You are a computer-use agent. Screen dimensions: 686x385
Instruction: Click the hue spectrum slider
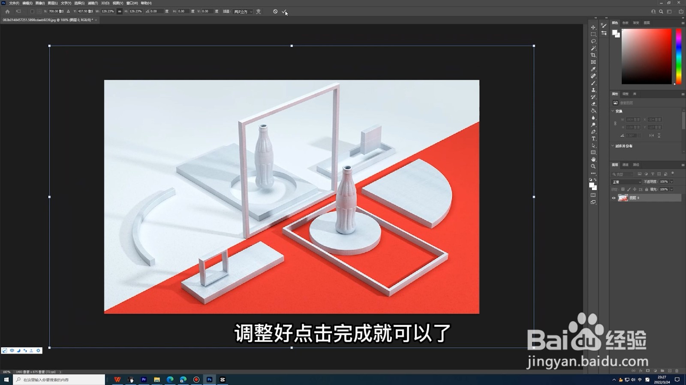click(679, 56)
